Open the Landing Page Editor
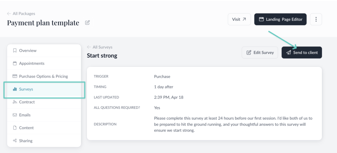 click(x=280, y=19)
